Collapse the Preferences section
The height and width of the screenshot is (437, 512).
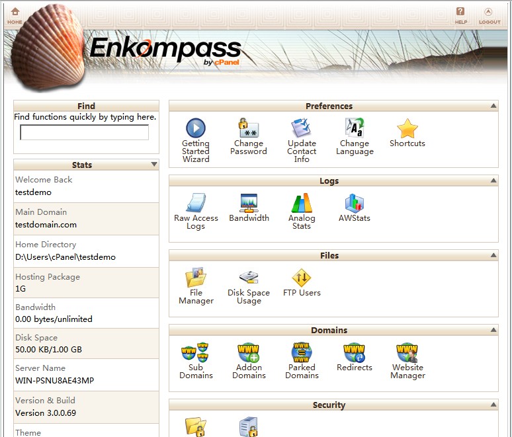click(x=493, y=106)
